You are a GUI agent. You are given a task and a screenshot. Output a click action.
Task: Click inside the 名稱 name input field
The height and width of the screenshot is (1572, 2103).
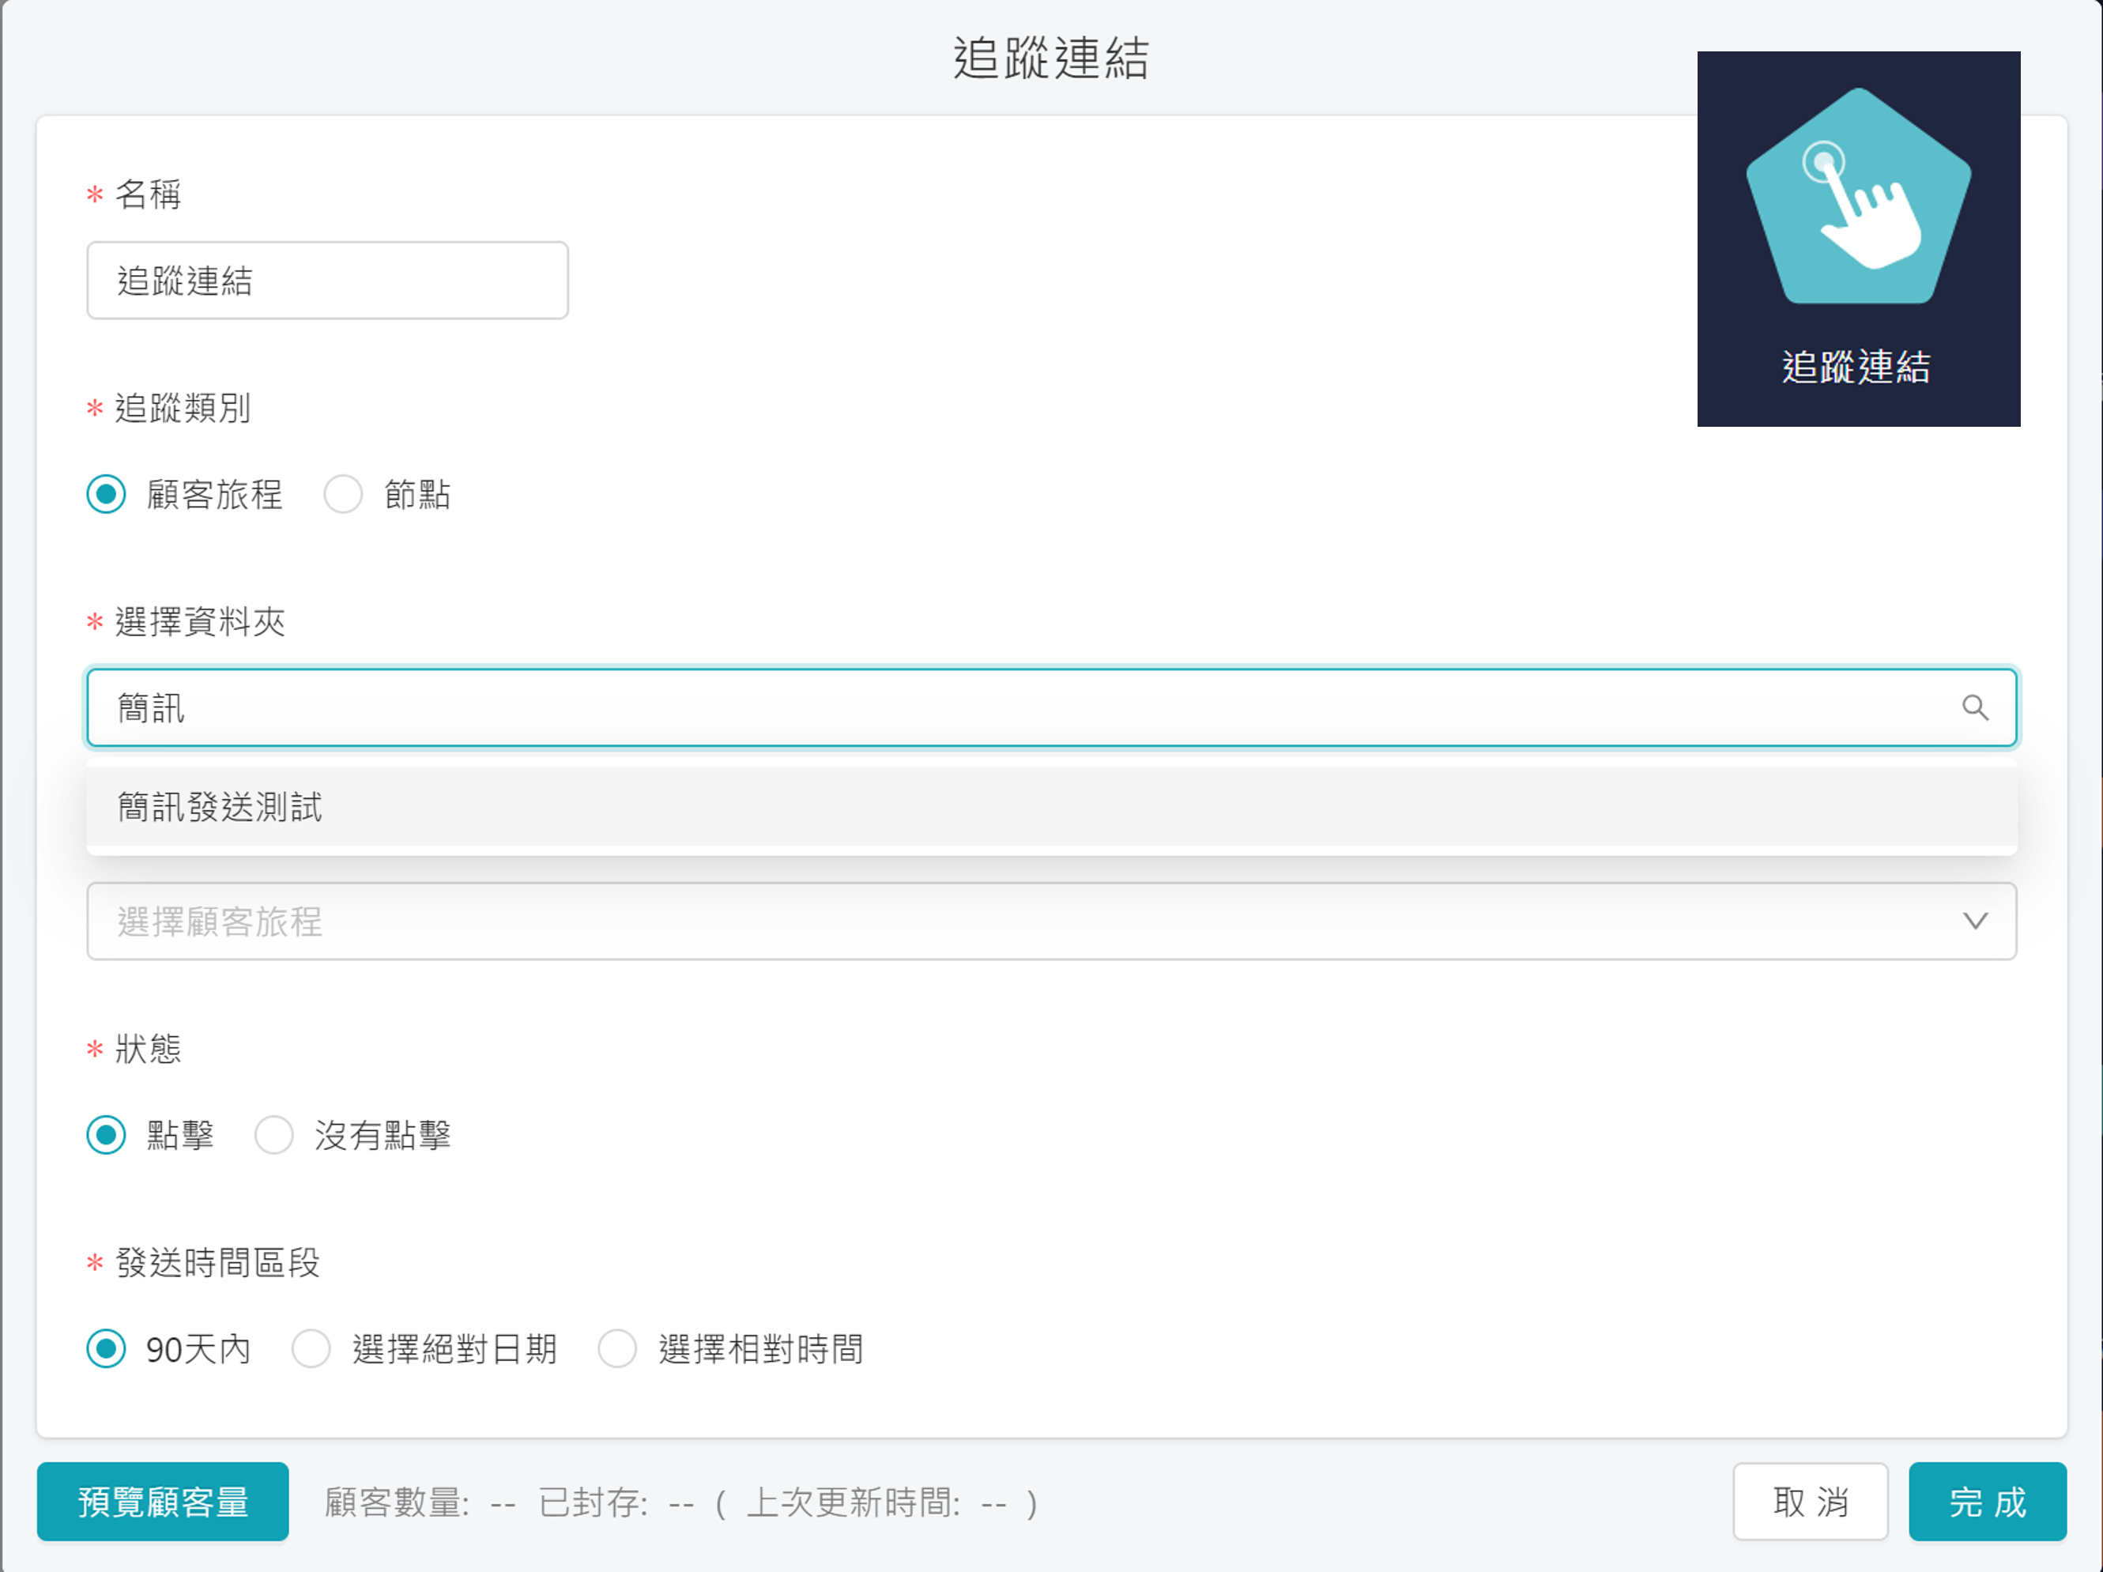327,280
